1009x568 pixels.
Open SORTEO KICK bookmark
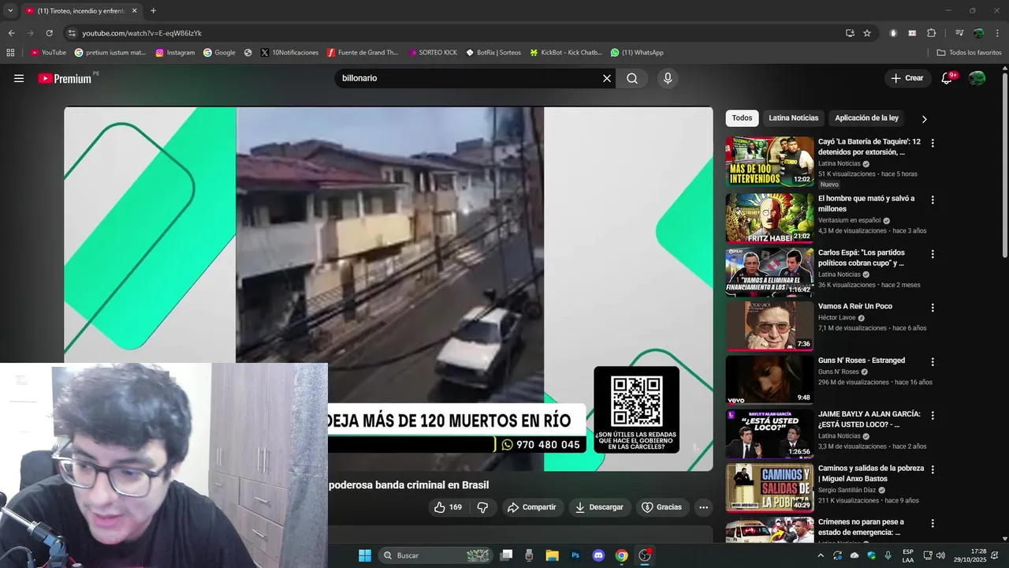[433, 53]
